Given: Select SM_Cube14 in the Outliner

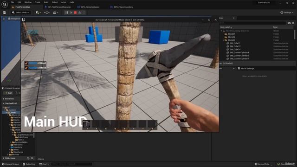Looking at the screenshot, I should pos(235,49).
